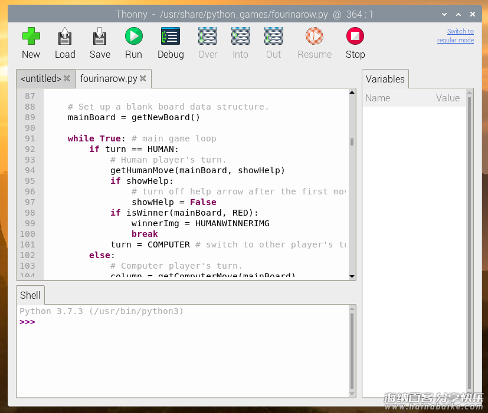Click the "# Human player's turn." comment
Viewport: 488px width, 413px height.
tap(168, 160)
